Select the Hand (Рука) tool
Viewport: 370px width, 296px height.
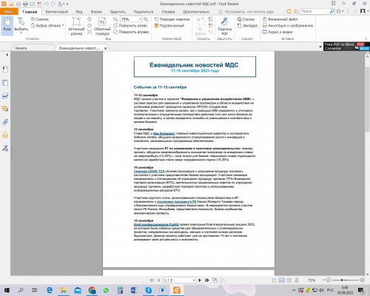pyautogui.click(x=7, y=25)
